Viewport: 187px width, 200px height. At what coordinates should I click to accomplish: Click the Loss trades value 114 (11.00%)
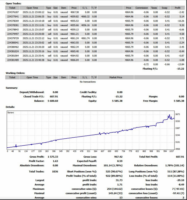[x=176, y=176]
